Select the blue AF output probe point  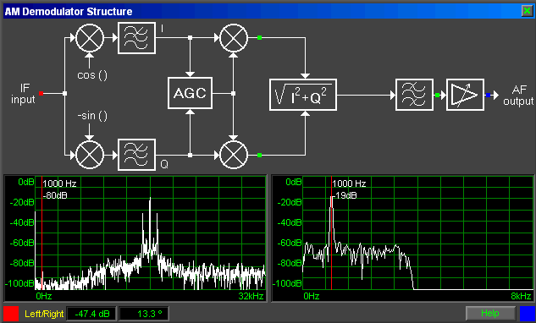pyautogui.click(x=488, y=96)
